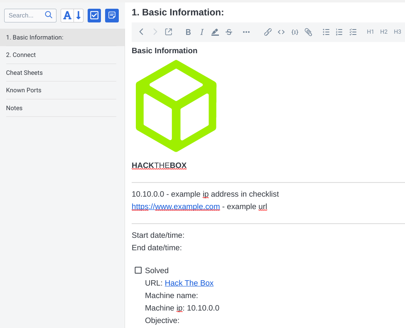Click the HACKTHEBOX text
Viewport: 405px width, 328px height.
159,165
